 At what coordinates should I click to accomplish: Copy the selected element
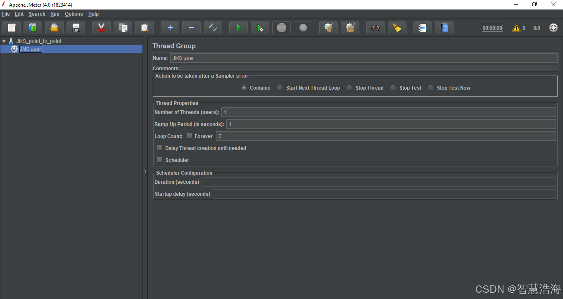click(x=123, y=28)
